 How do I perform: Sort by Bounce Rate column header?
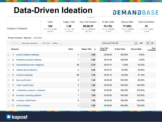click(136, 49)
